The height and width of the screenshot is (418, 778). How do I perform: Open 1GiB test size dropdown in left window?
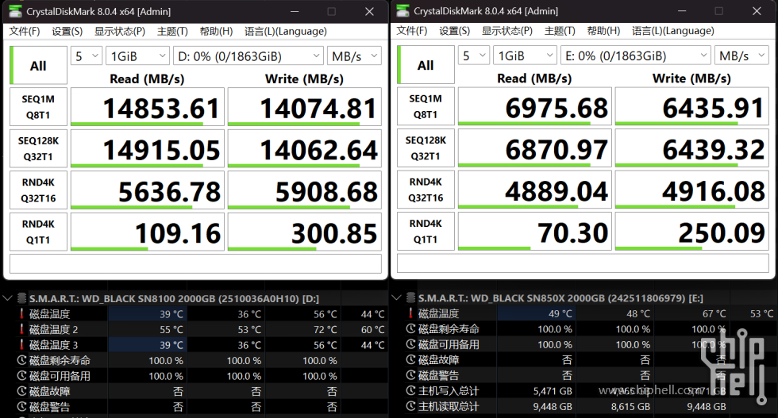point(137,56)
